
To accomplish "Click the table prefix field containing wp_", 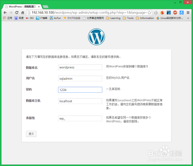I will (80, 118).
